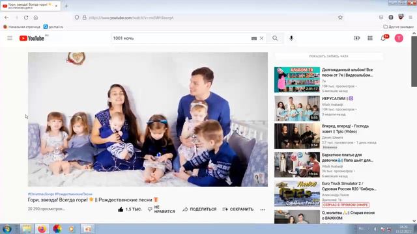Open the YouTube guide hamburger menu
The height and width of the screenshot is (234, 417).
tap(10, 38)
